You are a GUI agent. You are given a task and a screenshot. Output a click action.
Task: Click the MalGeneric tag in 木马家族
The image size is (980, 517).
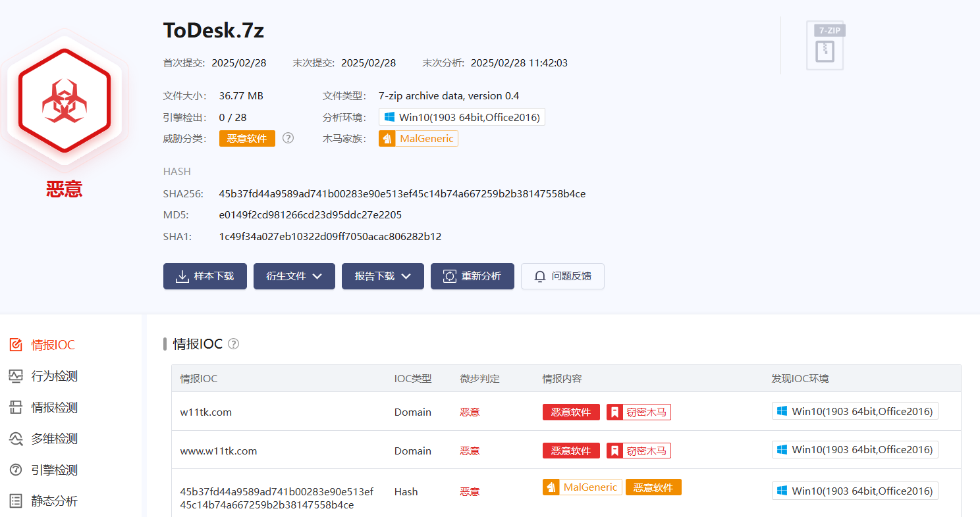418,139
